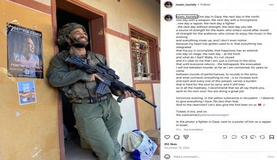The height and width of the screenshot is (160, 277).
Task: Like the post with the heart icon
Action: coord(167,137)
